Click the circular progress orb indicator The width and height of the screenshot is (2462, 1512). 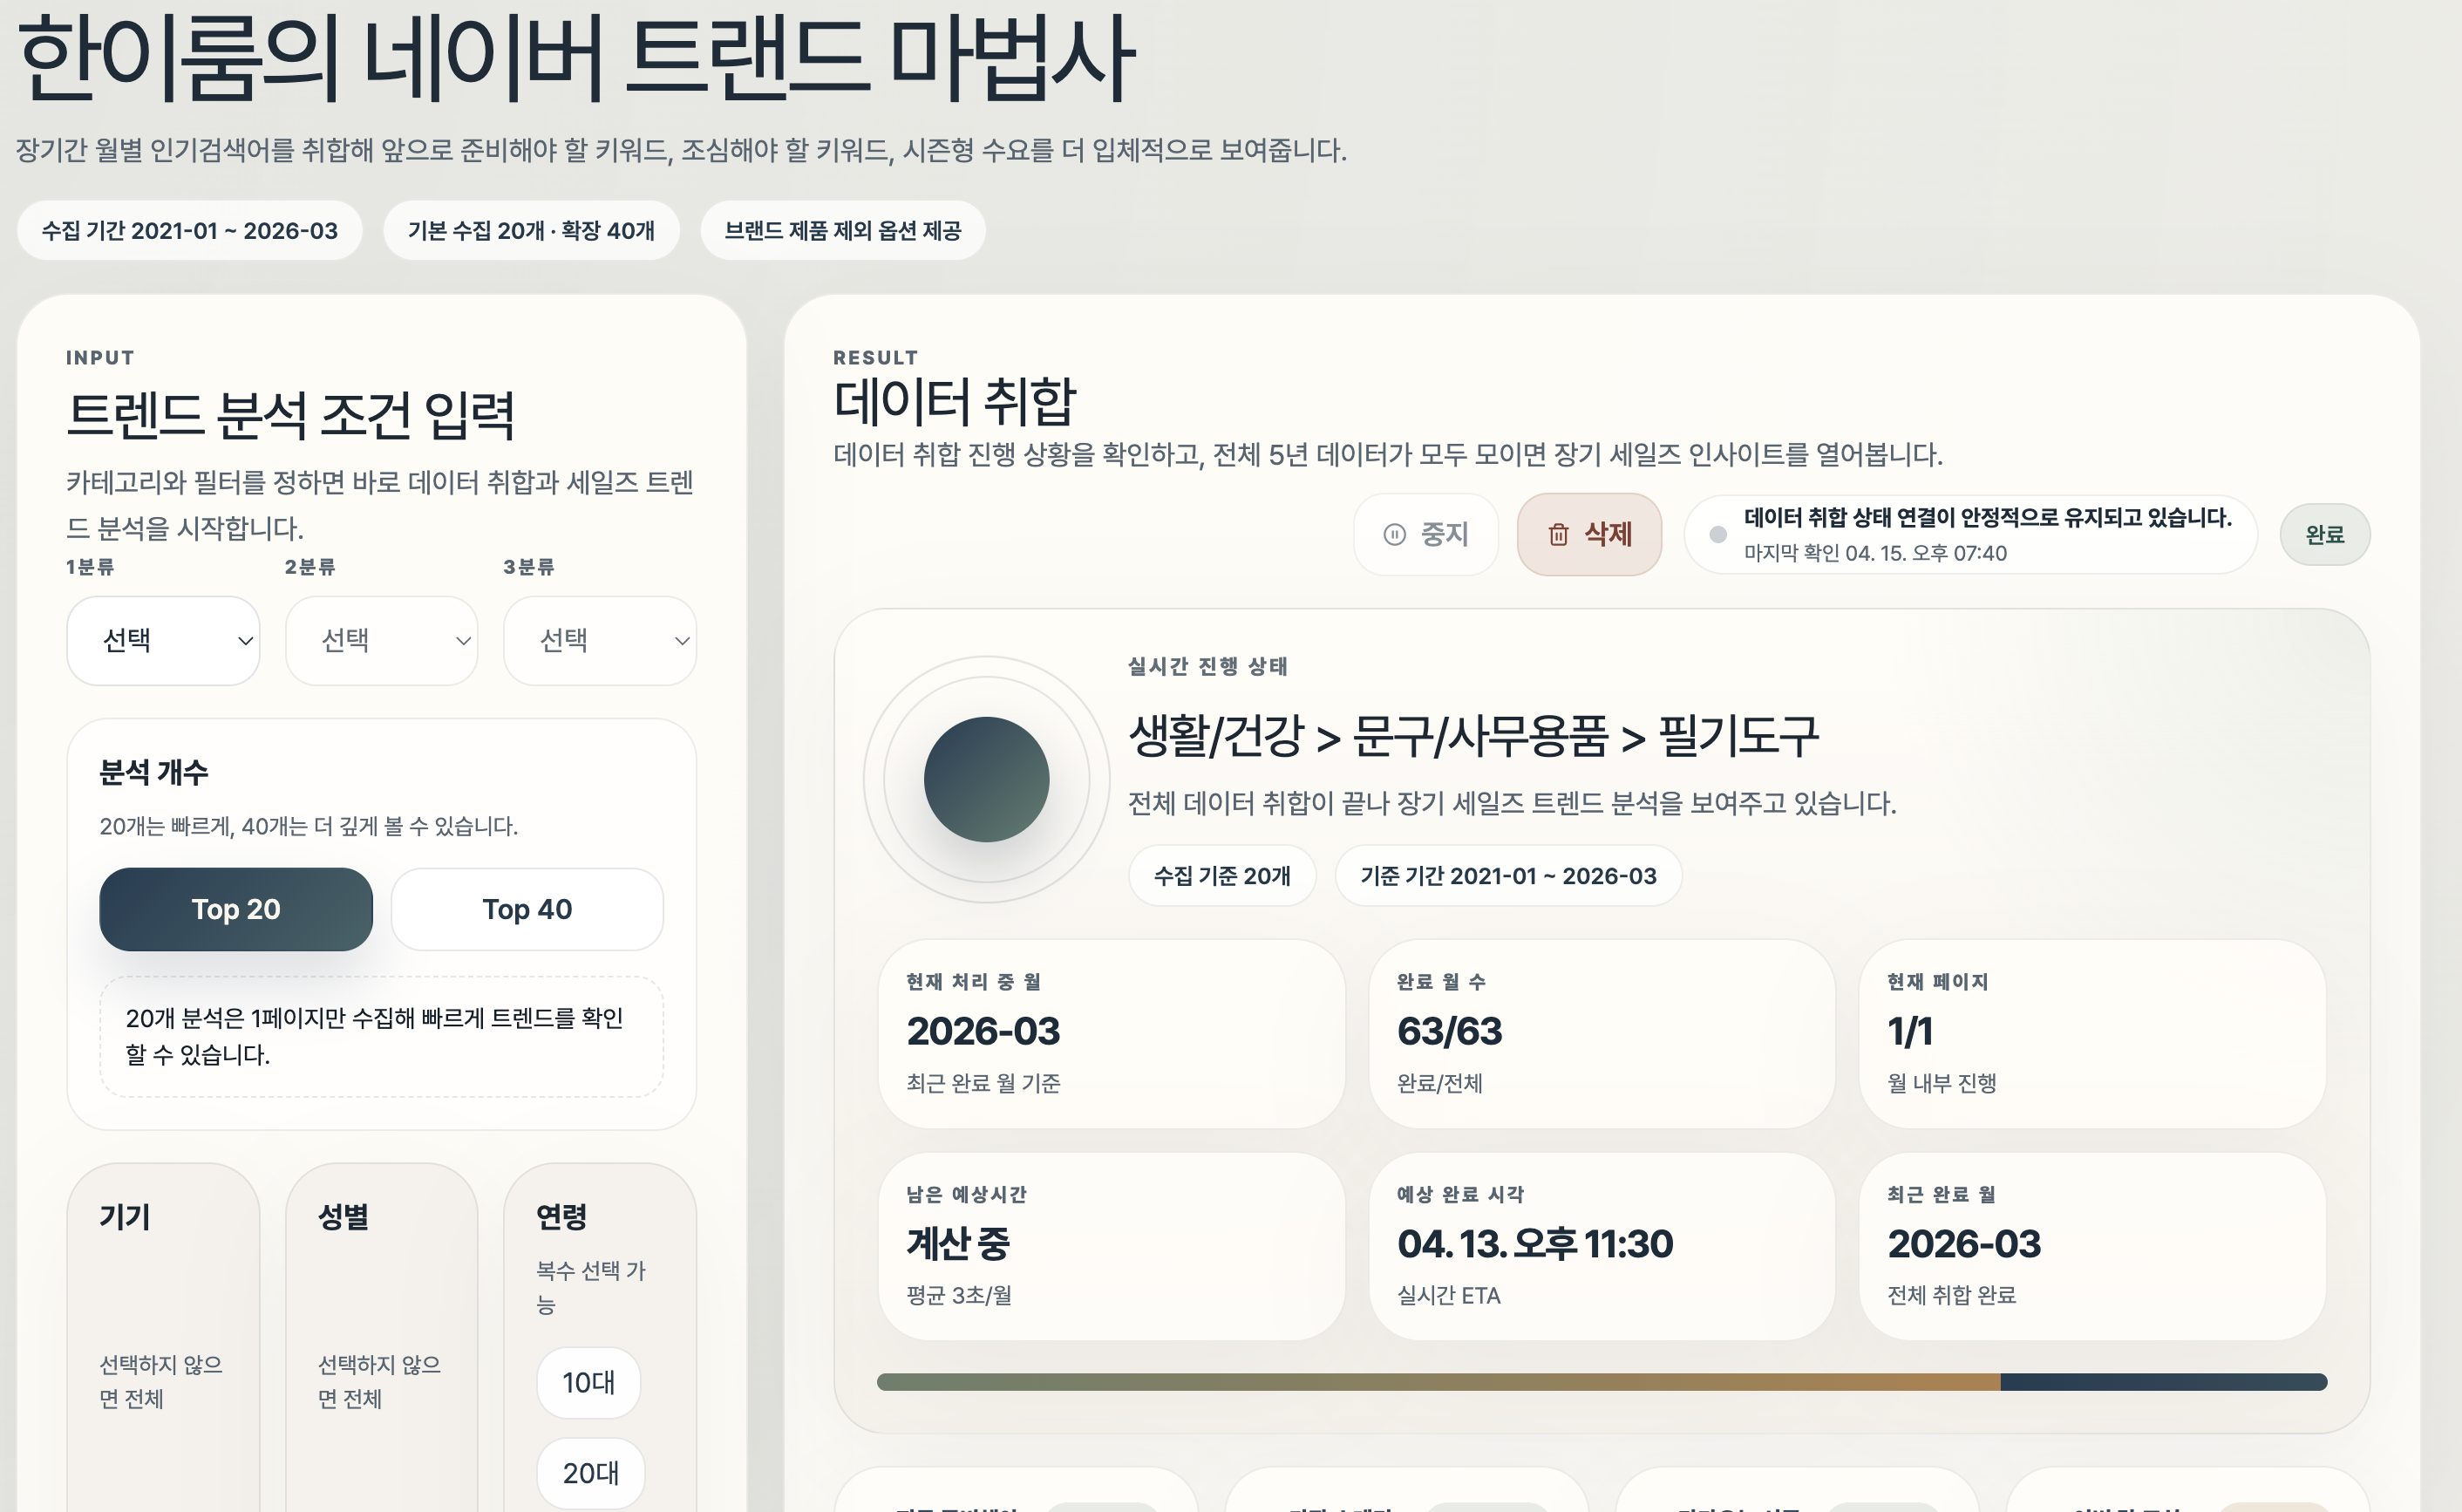tap(987, 779)
